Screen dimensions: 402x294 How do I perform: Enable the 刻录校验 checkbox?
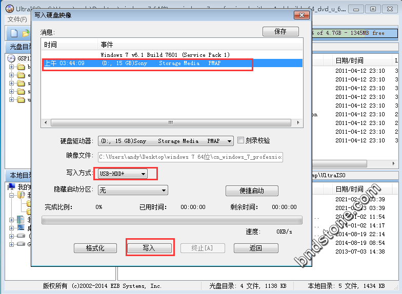pos(240,140)
